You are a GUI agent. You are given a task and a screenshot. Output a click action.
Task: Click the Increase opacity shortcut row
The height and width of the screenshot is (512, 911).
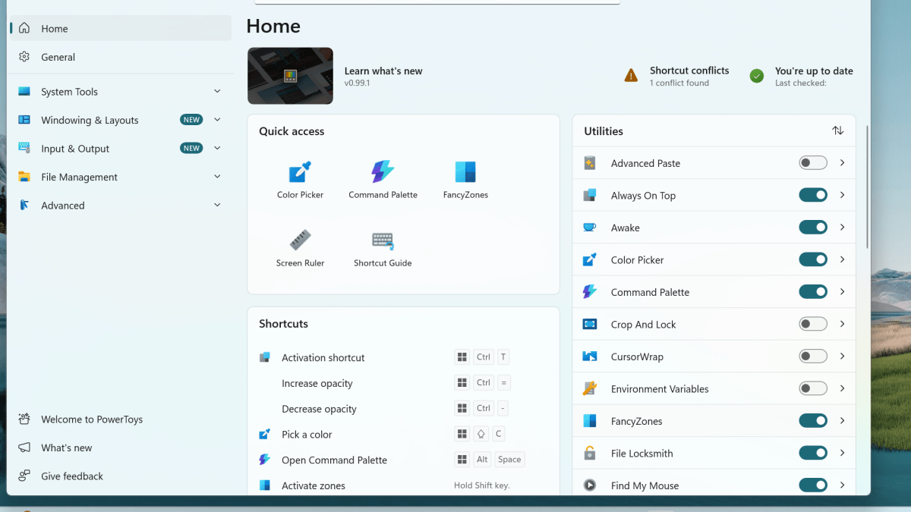pos(403,383)
